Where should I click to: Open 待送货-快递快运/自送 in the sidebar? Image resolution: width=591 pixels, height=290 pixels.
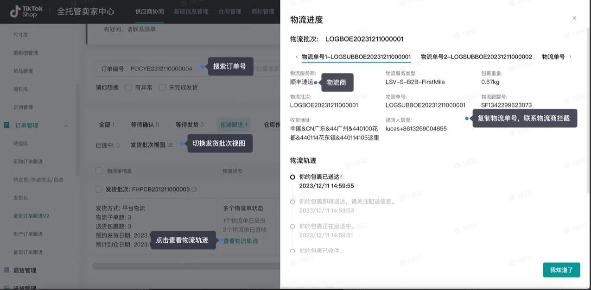click(38, 180)
